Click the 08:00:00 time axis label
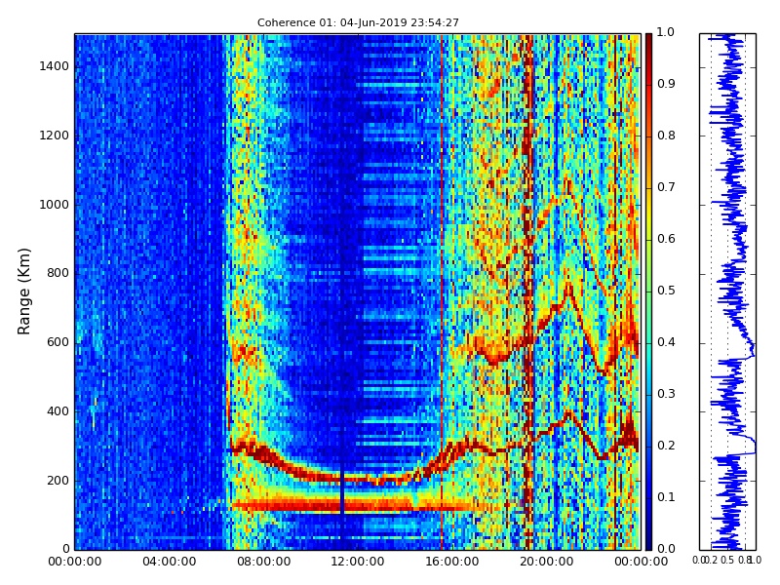Screen dimensions: 780x585 [x=263, y=562]
